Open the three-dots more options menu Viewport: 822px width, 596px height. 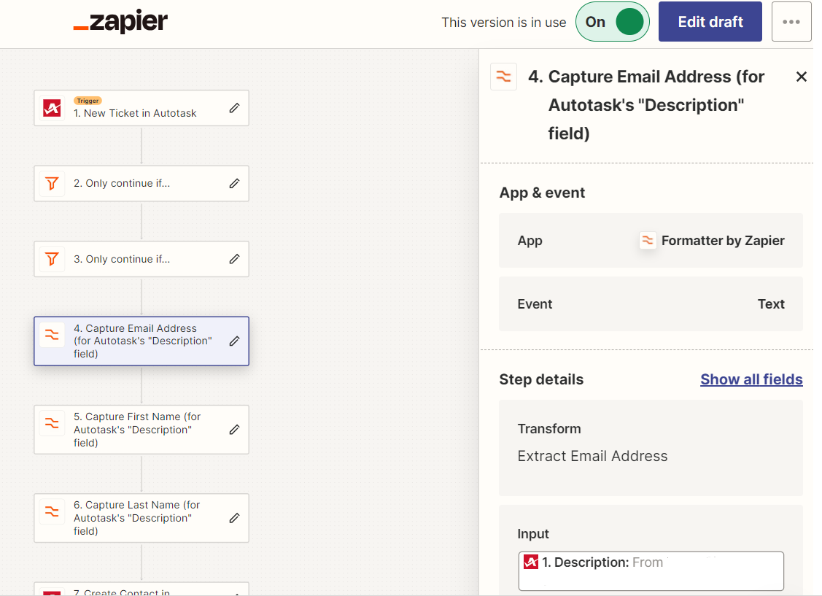point(791,21)
